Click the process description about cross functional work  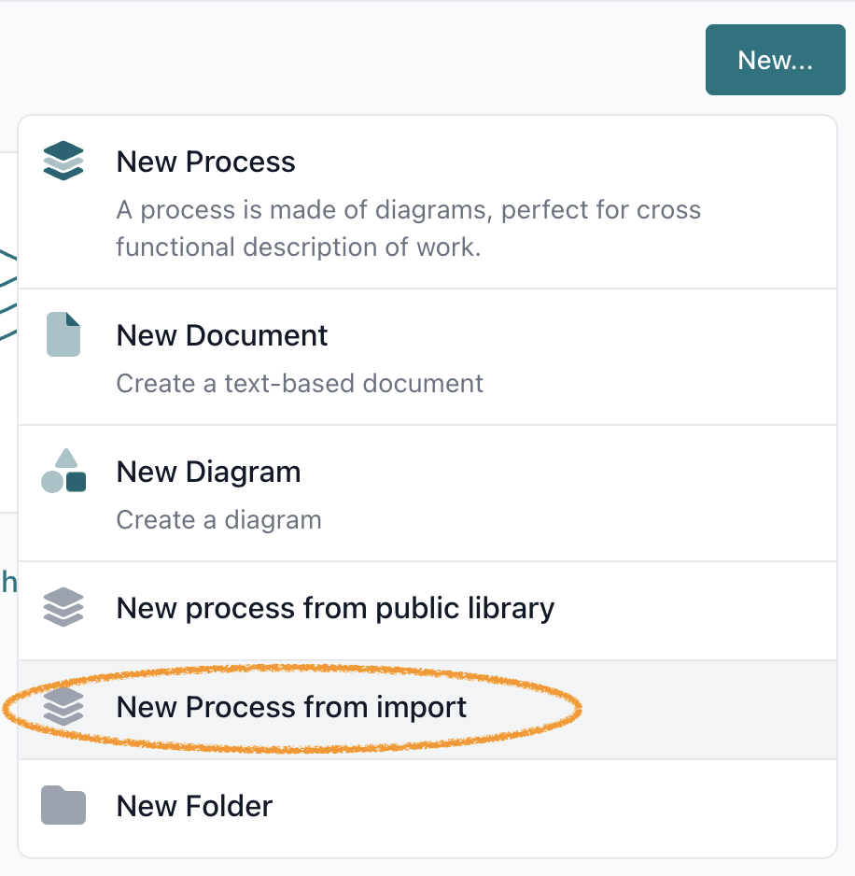[x=408, y=229]
